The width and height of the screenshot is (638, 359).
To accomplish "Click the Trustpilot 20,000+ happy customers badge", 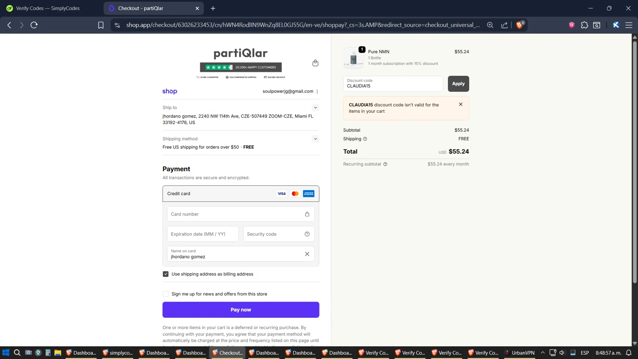I will pyautogui.click(x=241, y=67).
